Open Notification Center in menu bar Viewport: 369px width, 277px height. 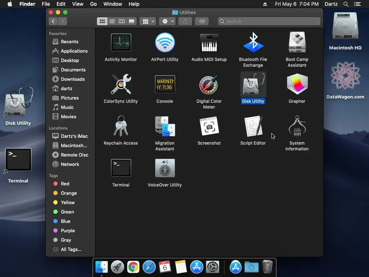(357, 4)
